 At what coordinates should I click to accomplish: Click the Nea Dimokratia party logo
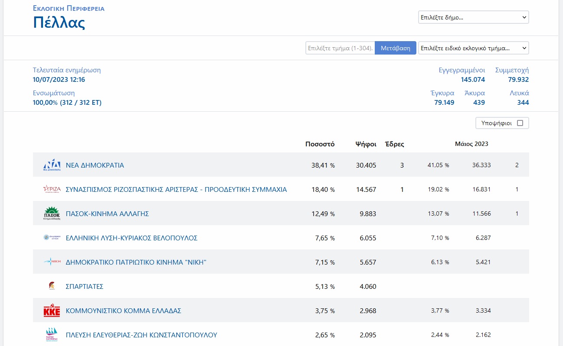coord(52,165)
